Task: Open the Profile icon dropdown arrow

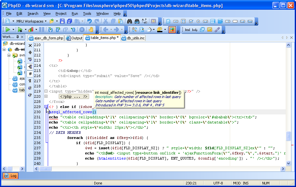Action: tap(36, 30)
